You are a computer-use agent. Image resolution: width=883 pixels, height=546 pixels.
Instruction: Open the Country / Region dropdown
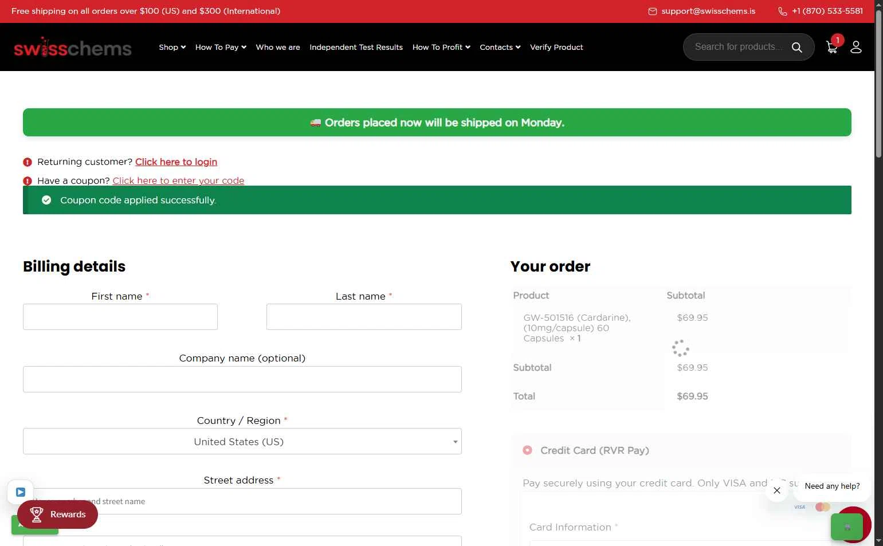coord(242,442)
